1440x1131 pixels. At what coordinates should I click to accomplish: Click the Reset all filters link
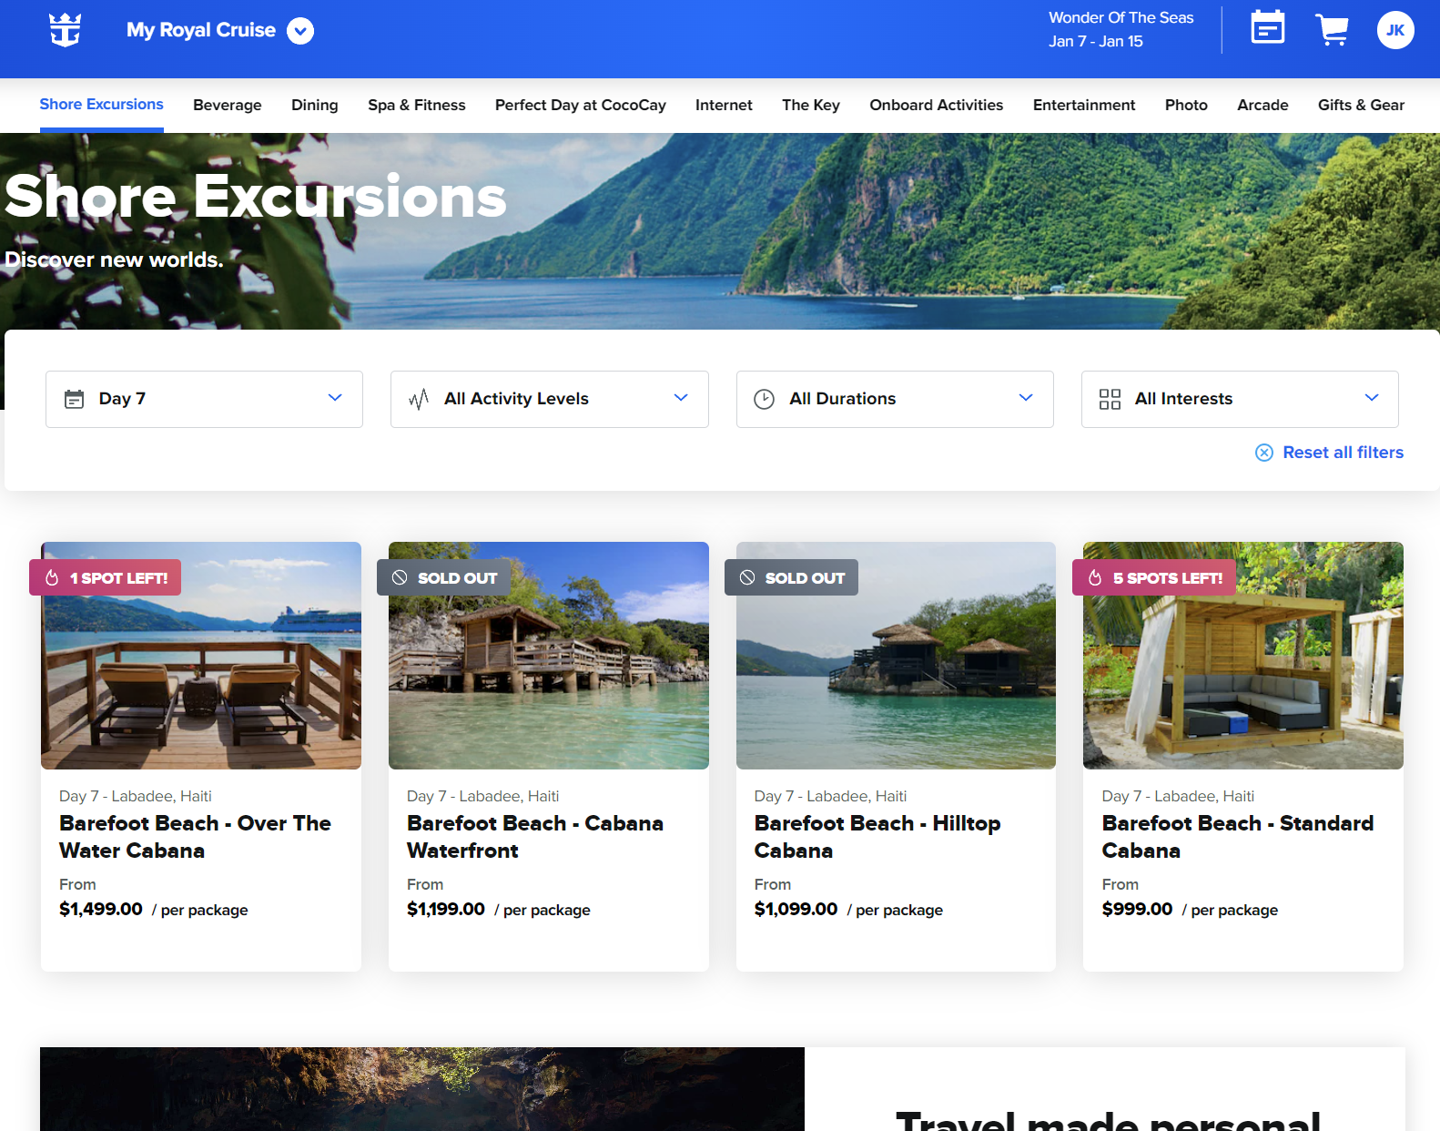tap(1343, 453)
